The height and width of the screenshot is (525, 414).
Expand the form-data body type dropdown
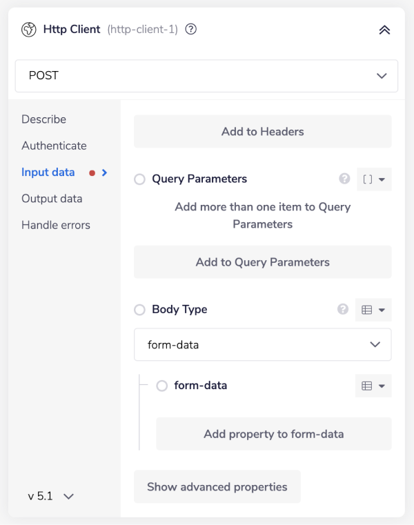tap(262, 344)
